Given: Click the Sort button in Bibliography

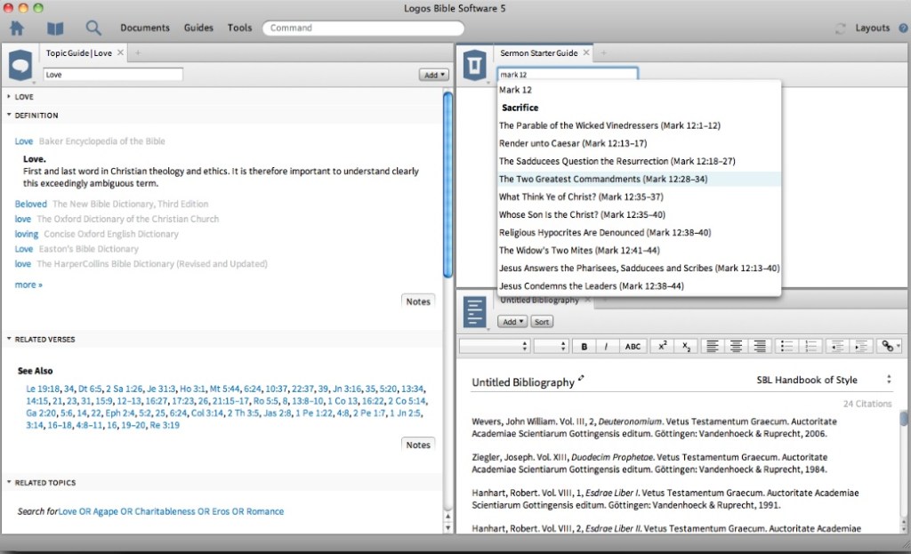Looking at the screenshot, I should [x=541, y=322].
